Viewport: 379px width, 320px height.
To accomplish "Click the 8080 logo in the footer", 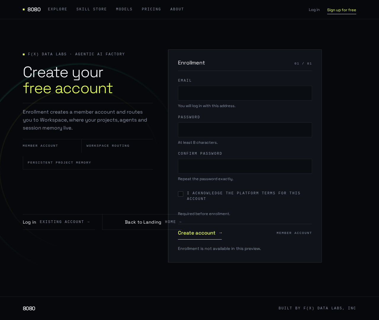I will coord(29,308).
